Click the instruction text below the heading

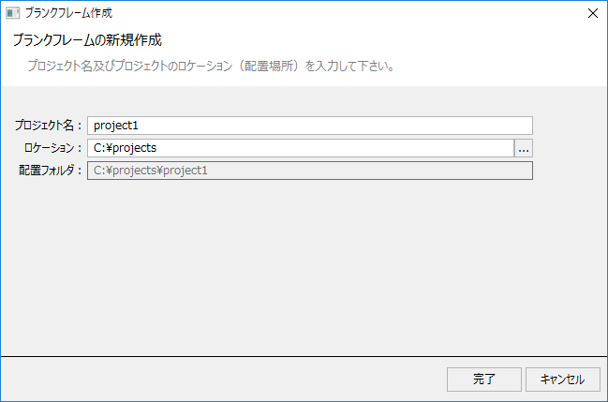tap(210, 67)
